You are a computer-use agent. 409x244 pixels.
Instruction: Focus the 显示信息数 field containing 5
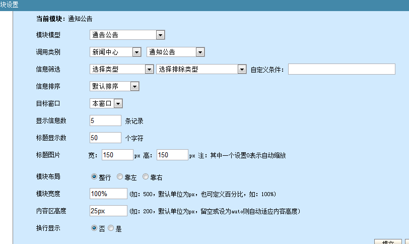105,120
